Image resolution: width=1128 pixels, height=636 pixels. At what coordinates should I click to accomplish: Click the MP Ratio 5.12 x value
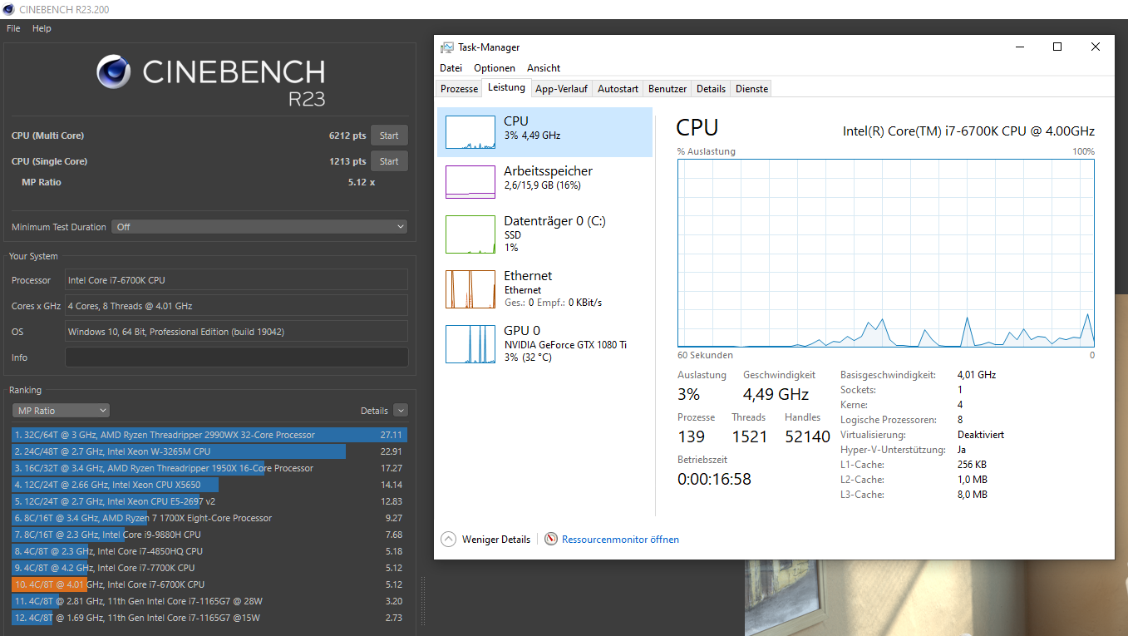362,182
